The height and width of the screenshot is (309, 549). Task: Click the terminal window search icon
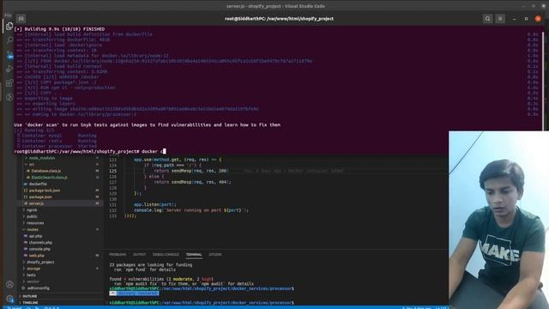tap(487, 19)
